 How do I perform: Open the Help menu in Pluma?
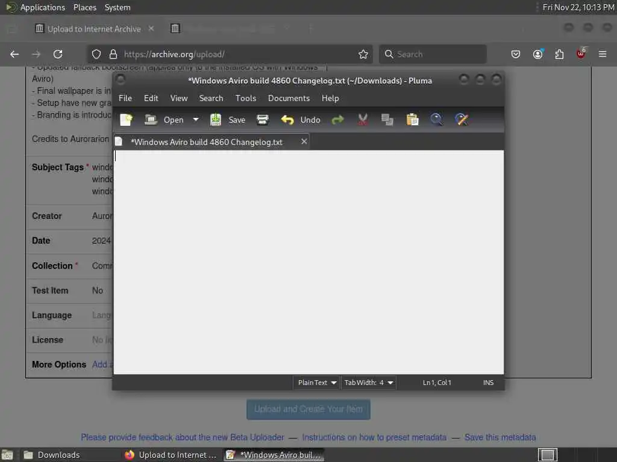point(330,98)
